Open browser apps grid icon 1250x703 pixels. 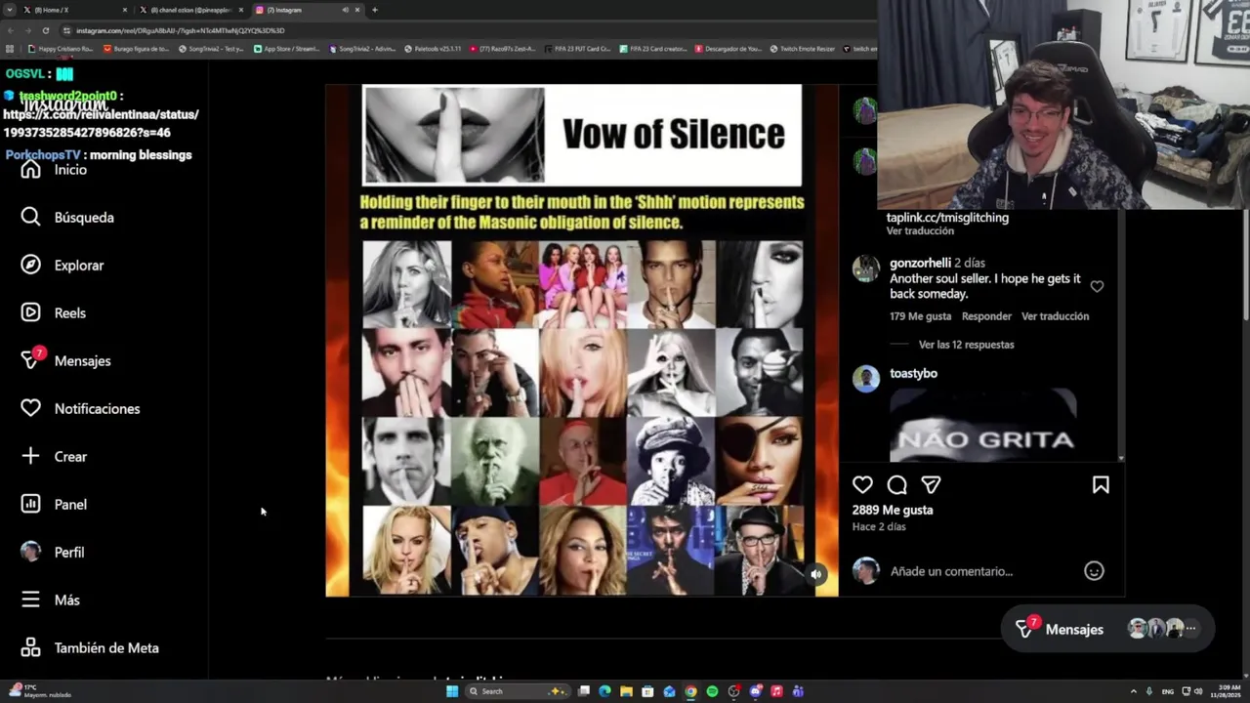10,49
